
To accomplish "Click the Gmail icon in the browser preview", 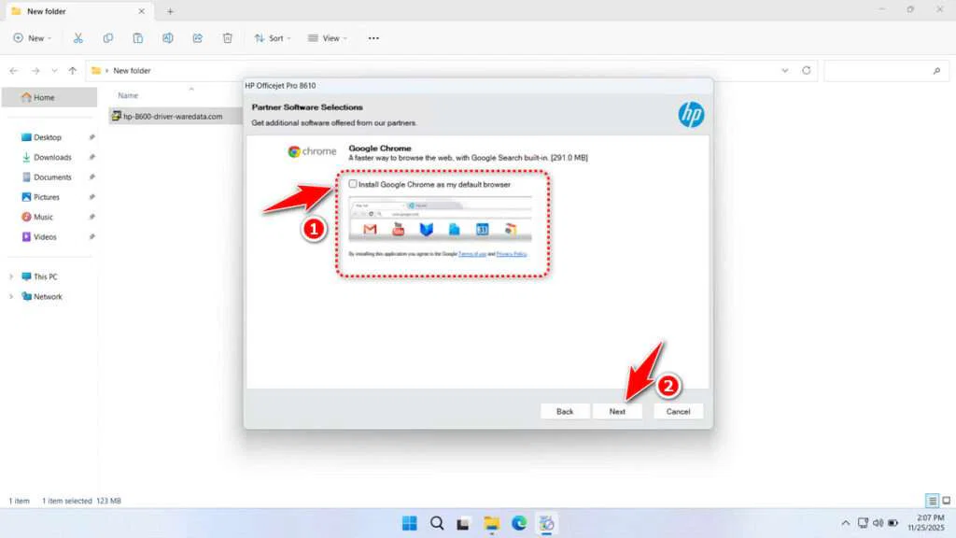I will point(370,227).
